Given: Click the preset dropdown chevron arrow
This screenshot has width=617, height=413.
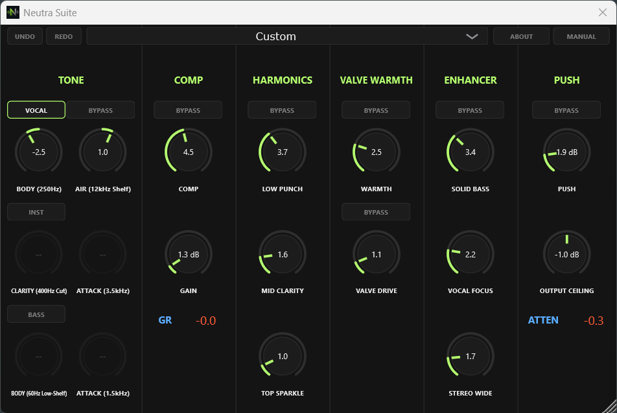Looking at the screenshot, I should coord(472,36).
